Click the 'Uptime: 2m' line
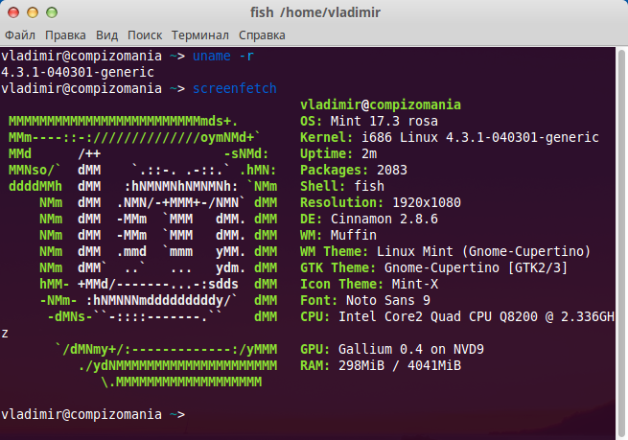The width and height of the screenshot is (628, 440). pyautogui.click(x=338, y=153)
